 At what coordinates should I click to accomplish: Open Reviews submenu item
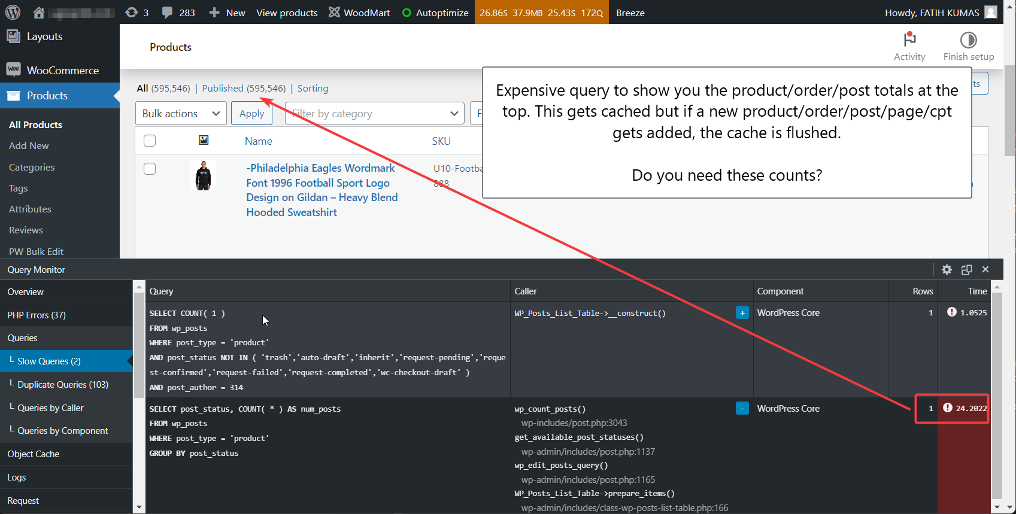click(x=26, y=230)
